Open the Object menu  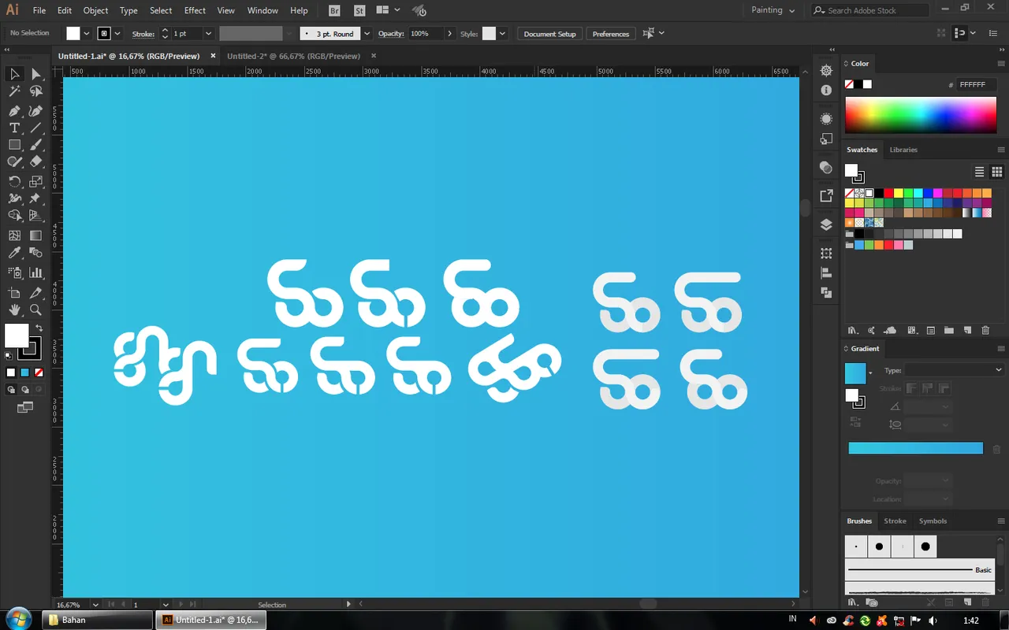[95, 10]
